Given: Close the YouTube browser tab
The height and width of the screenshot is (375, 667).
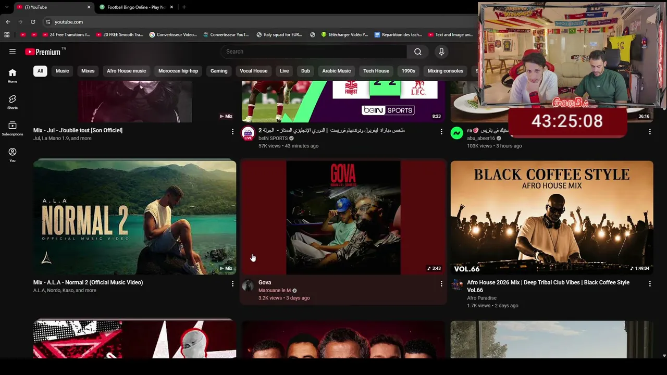Looking at the screenshot, I should 89,7.
